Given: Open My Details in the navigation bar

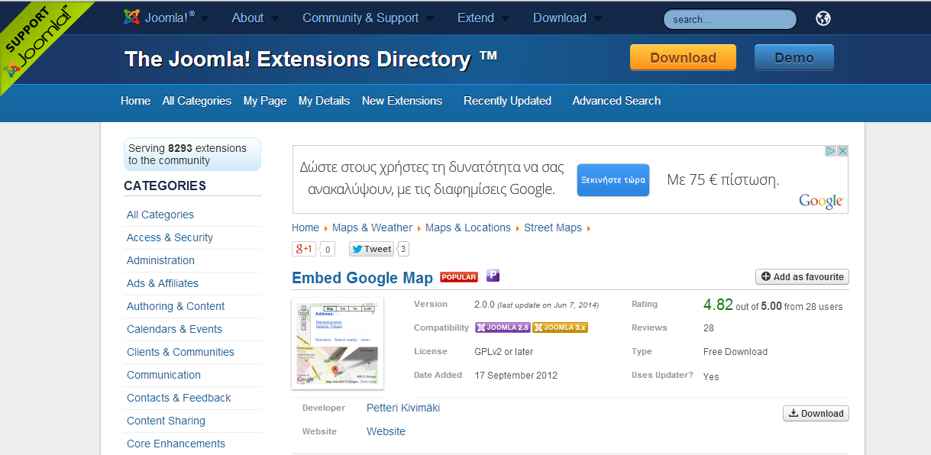Looking at the screenshot, I should point(324,101).
